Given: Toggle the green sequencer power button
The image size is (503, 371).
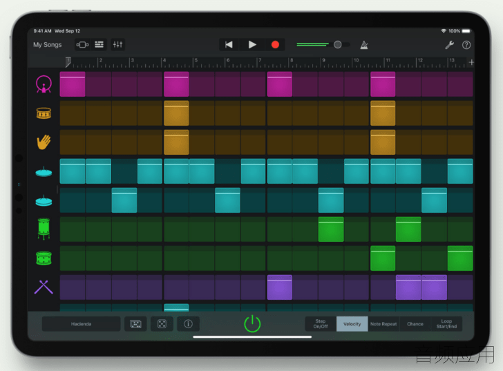Looking at the screenshot, I should pos(252,323).
